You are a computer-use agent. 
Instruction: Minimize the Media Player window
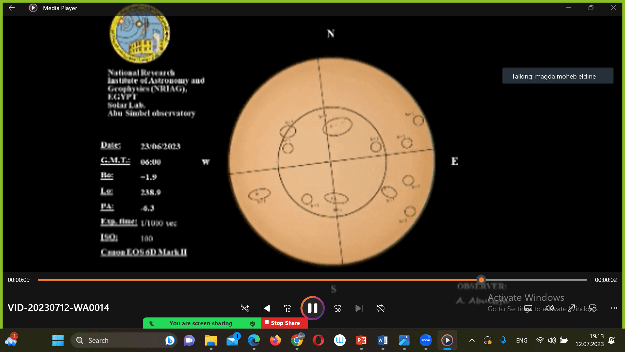click(568, 8)
